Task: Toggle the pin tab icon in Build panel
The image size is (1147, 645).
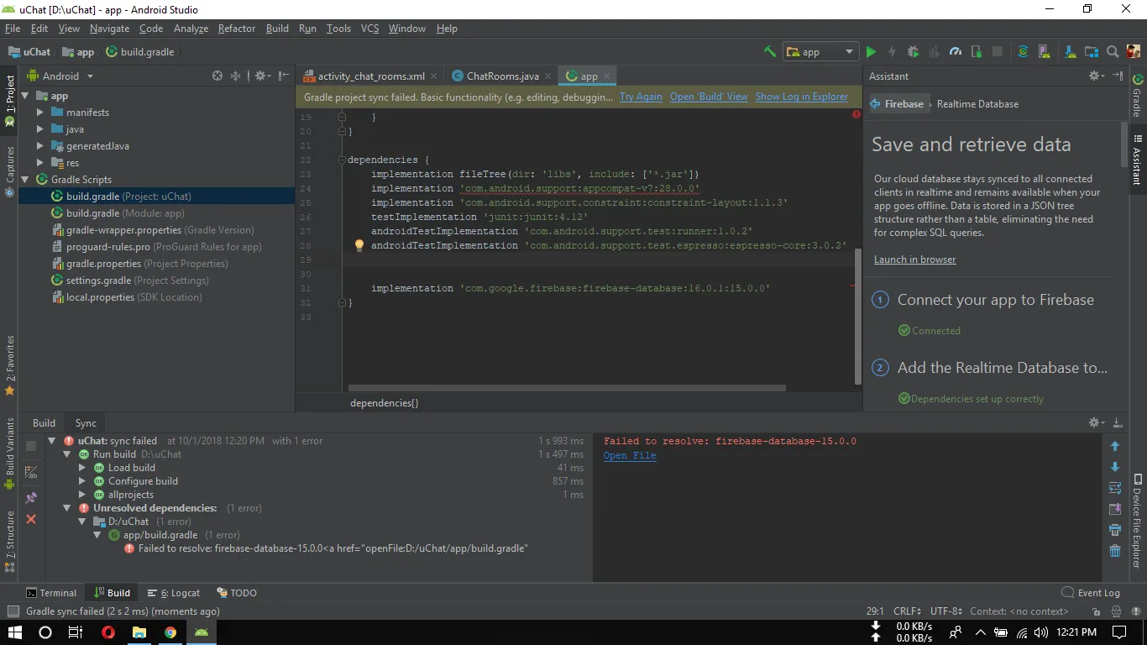Action: click(31, 497)
